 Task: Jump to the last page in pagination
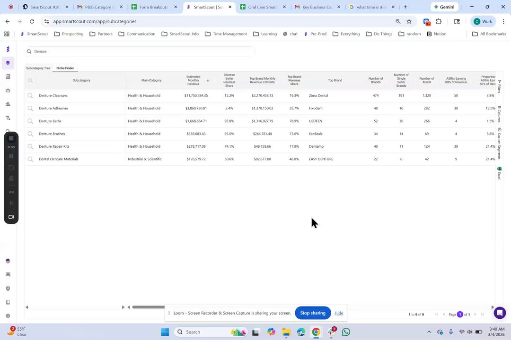[x=482, y=314]
